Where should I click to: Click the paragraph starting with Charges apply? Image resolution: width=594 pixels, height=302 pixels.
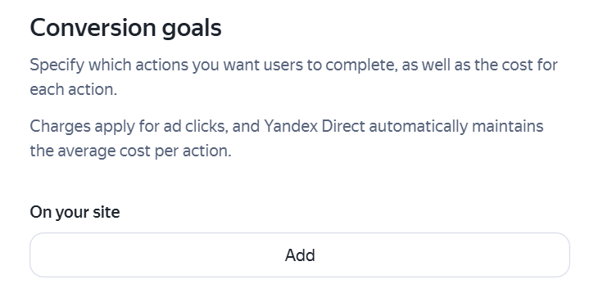287,138
